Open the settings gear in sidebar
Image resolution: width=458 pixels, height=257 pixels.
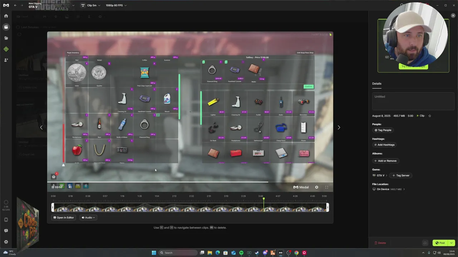pos(6,242)
